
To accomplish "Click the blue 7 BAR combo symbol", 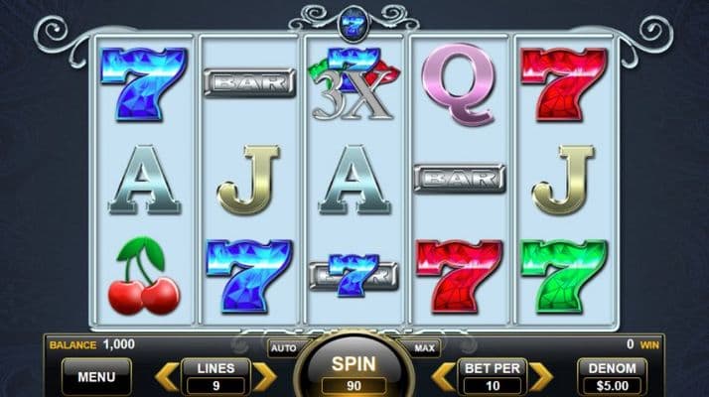I will 354,275.
